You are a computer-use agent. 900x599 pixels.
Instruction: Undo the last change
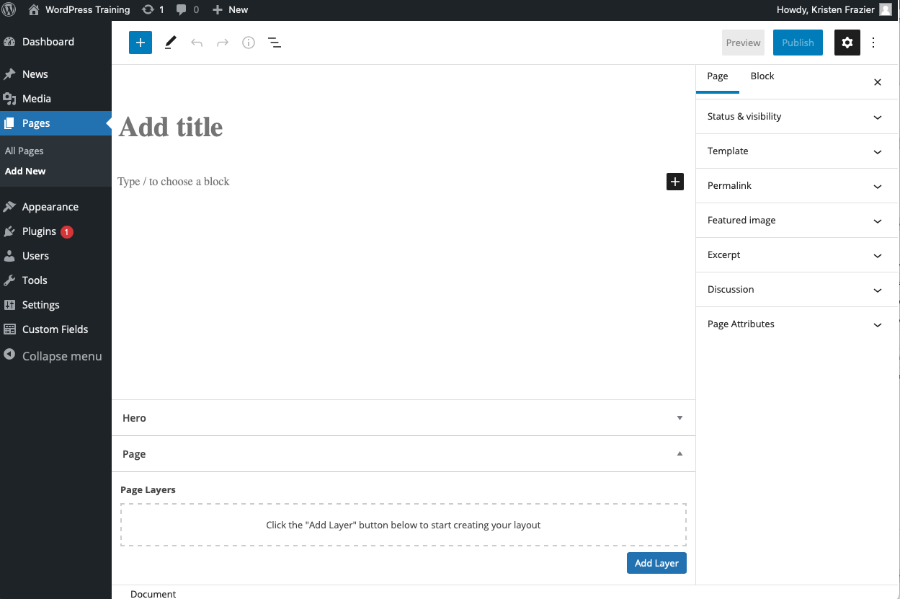197,43
